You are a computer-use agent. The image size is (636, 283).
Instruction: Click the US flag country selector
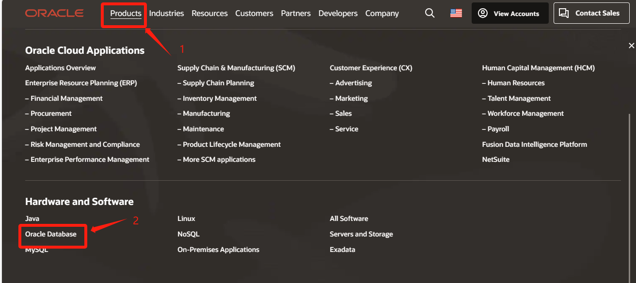456,14
